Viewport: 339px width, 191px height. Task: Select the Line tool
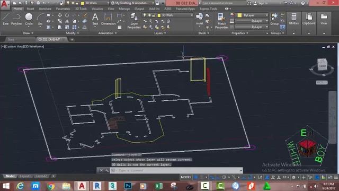(6, 19)
